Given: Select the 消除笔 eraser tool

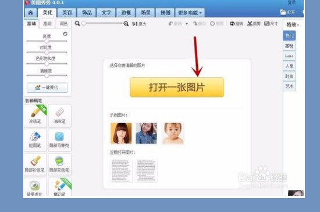Looking at the screenshot, I should tap(59, 116).
